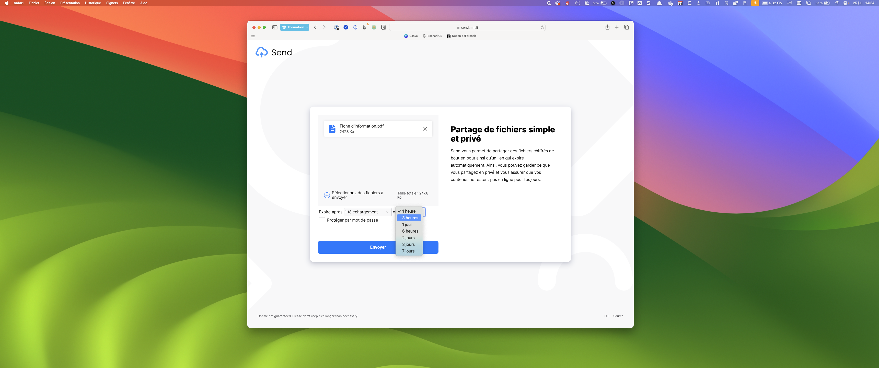879x368 pixels.
Task: Open the Canva bookmark
Action: click(410, 36)
